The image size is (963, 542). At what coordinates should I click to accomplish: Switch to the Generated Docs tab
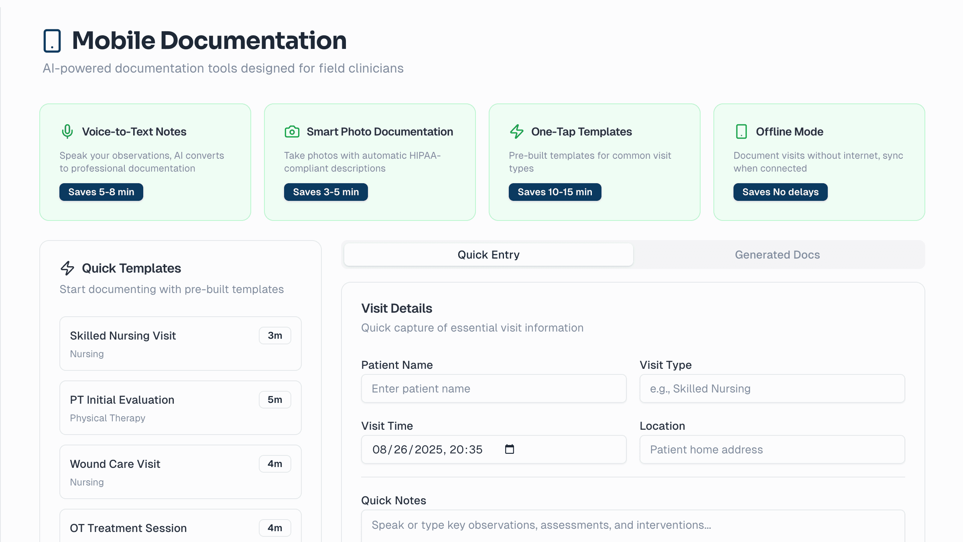(777, 255)
